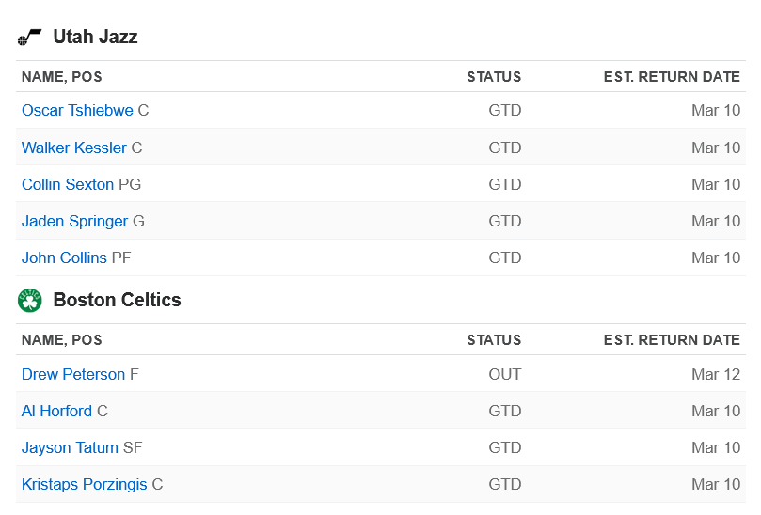
Task: Click the Celtics table STATUS column header
Action: [x=494, y=340]
